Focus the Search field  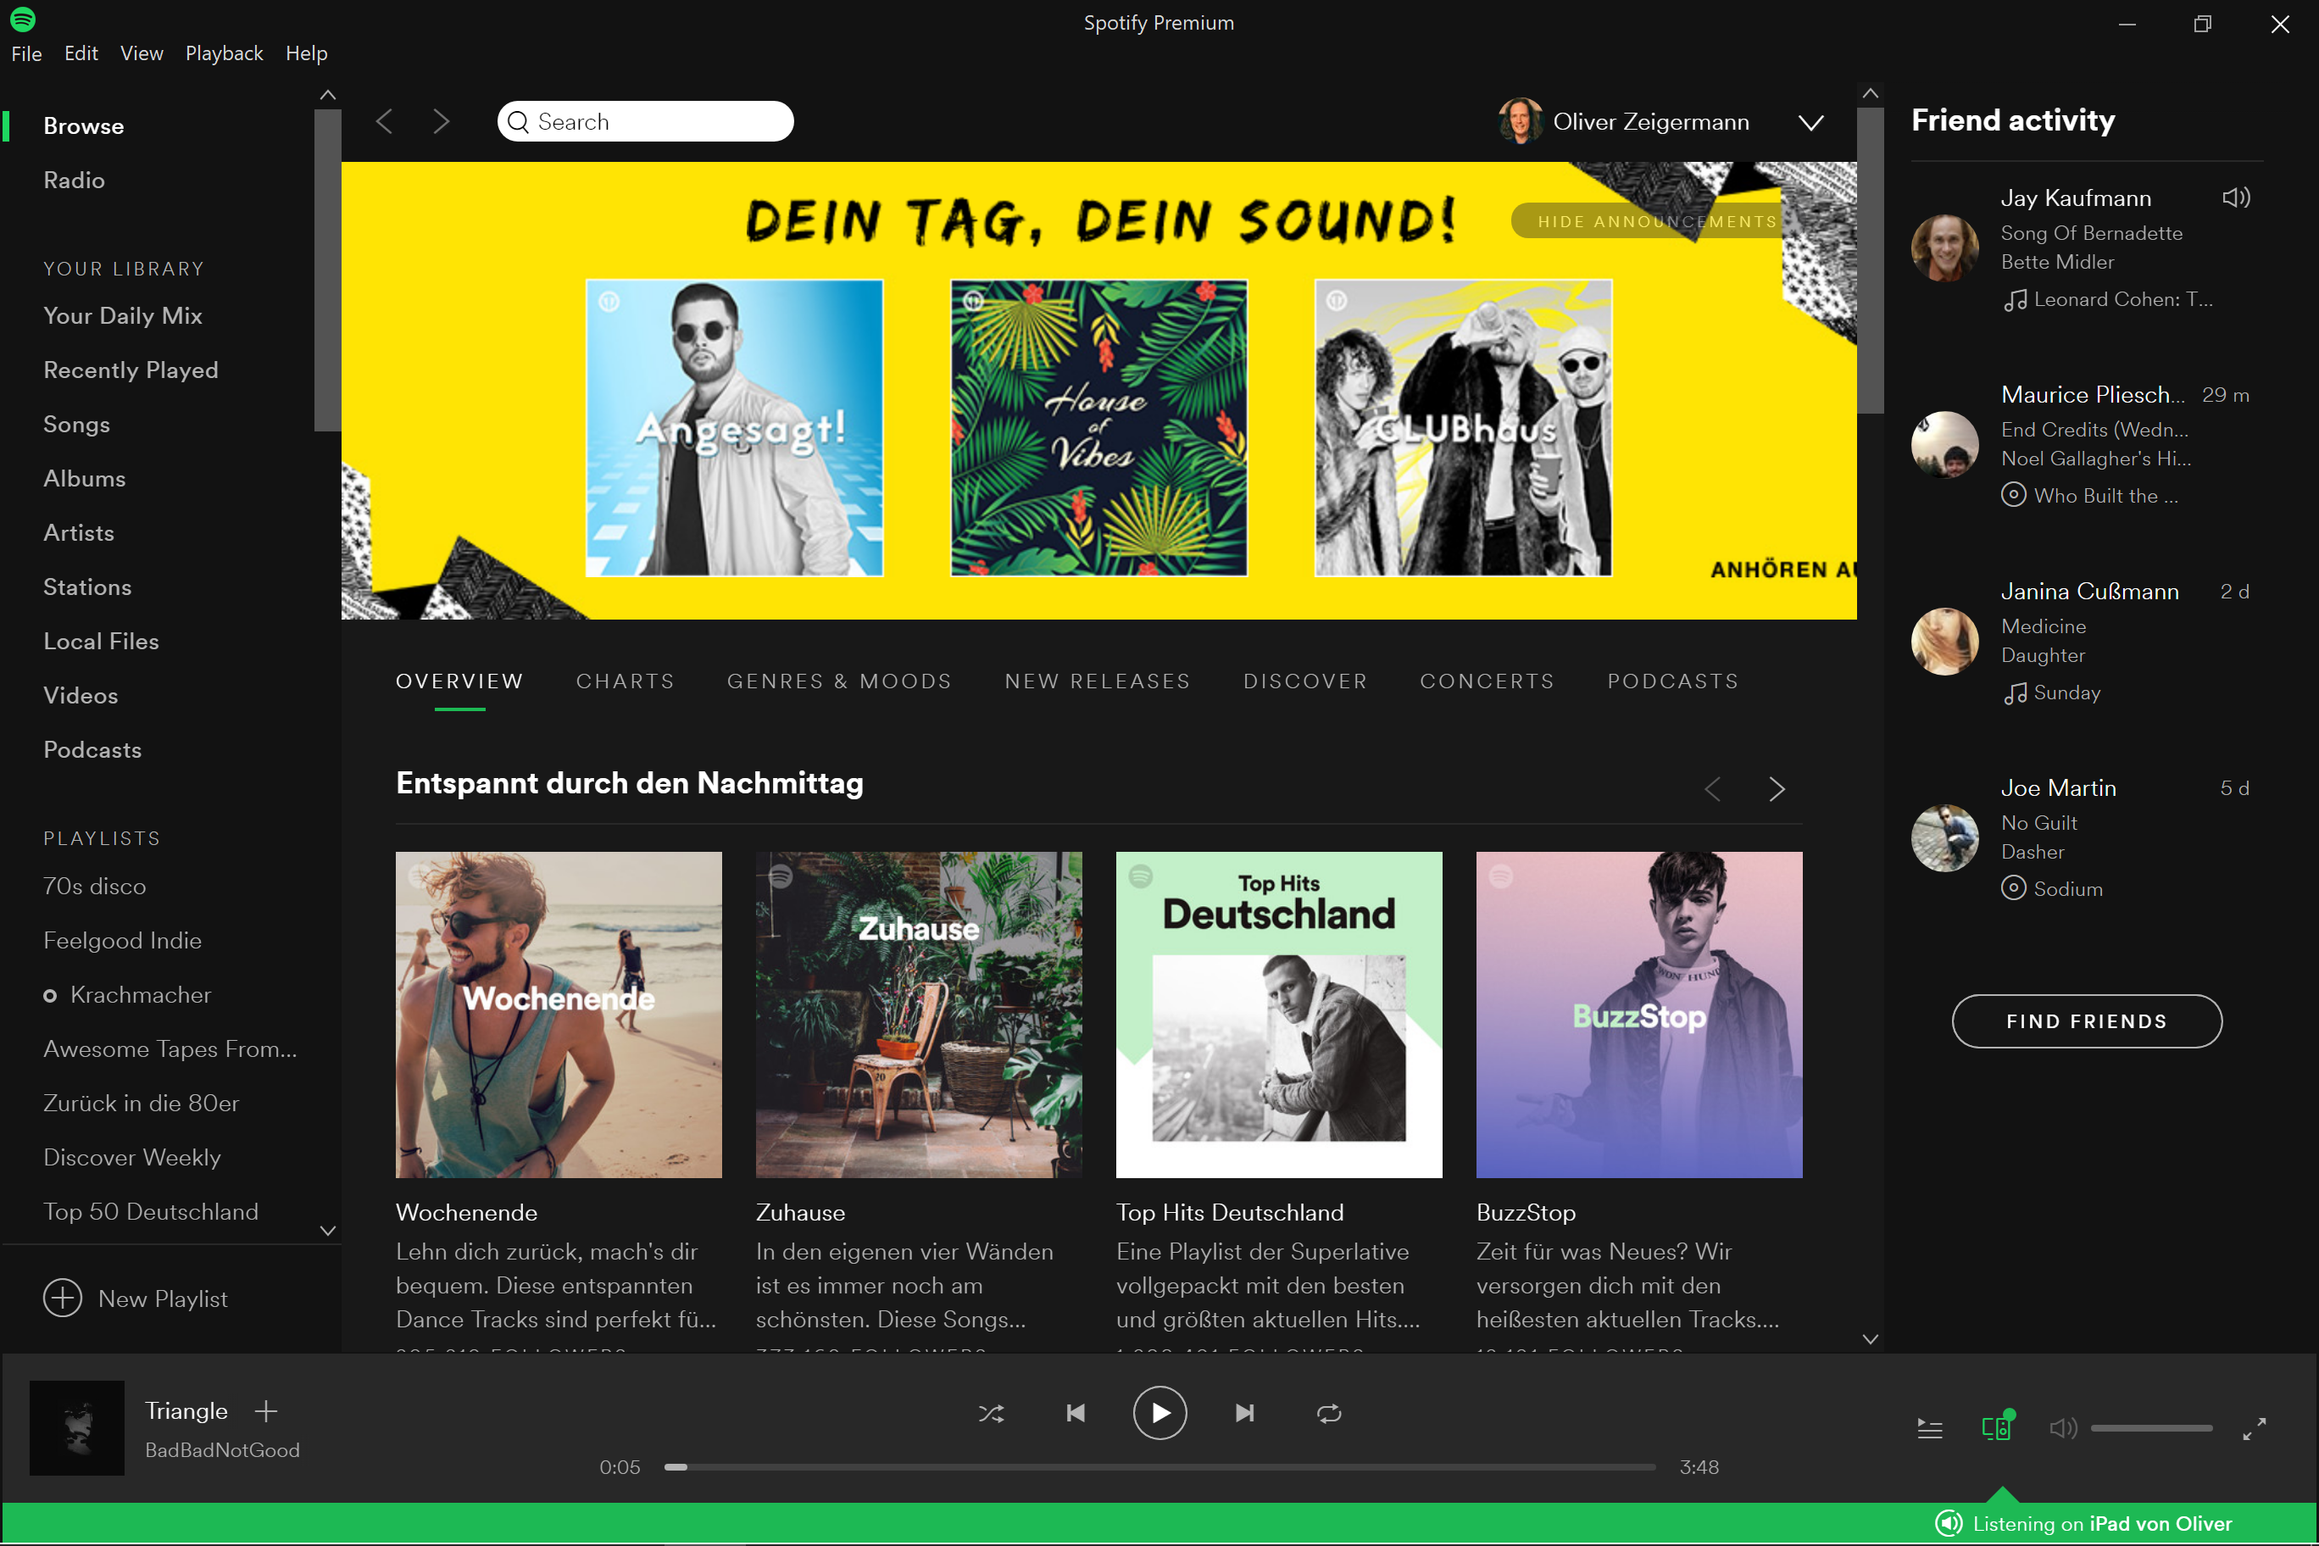[x=645, y=121]
